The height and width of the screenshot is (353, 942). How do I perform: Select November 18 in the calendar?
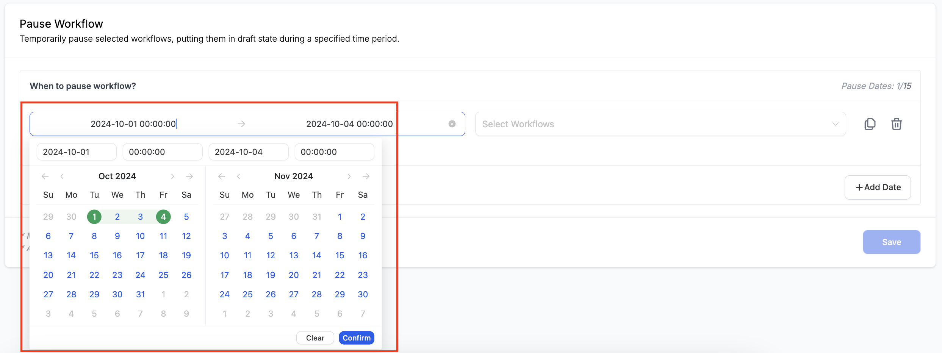[248, 275]
